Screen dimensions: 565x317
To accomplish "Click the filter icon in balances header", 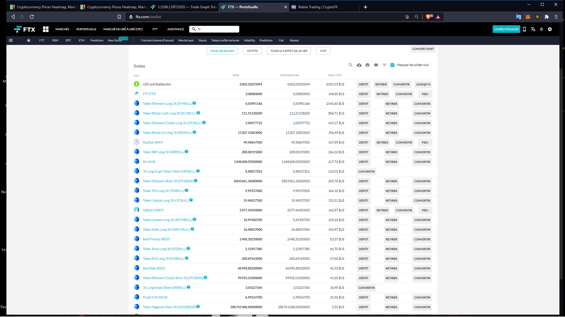I will (x=384, y=65).
